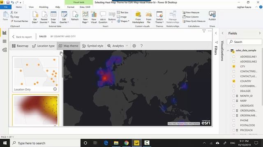
Task: Open Basemap tool in ESRI toolbar
Action: click(x=20, y=46)
